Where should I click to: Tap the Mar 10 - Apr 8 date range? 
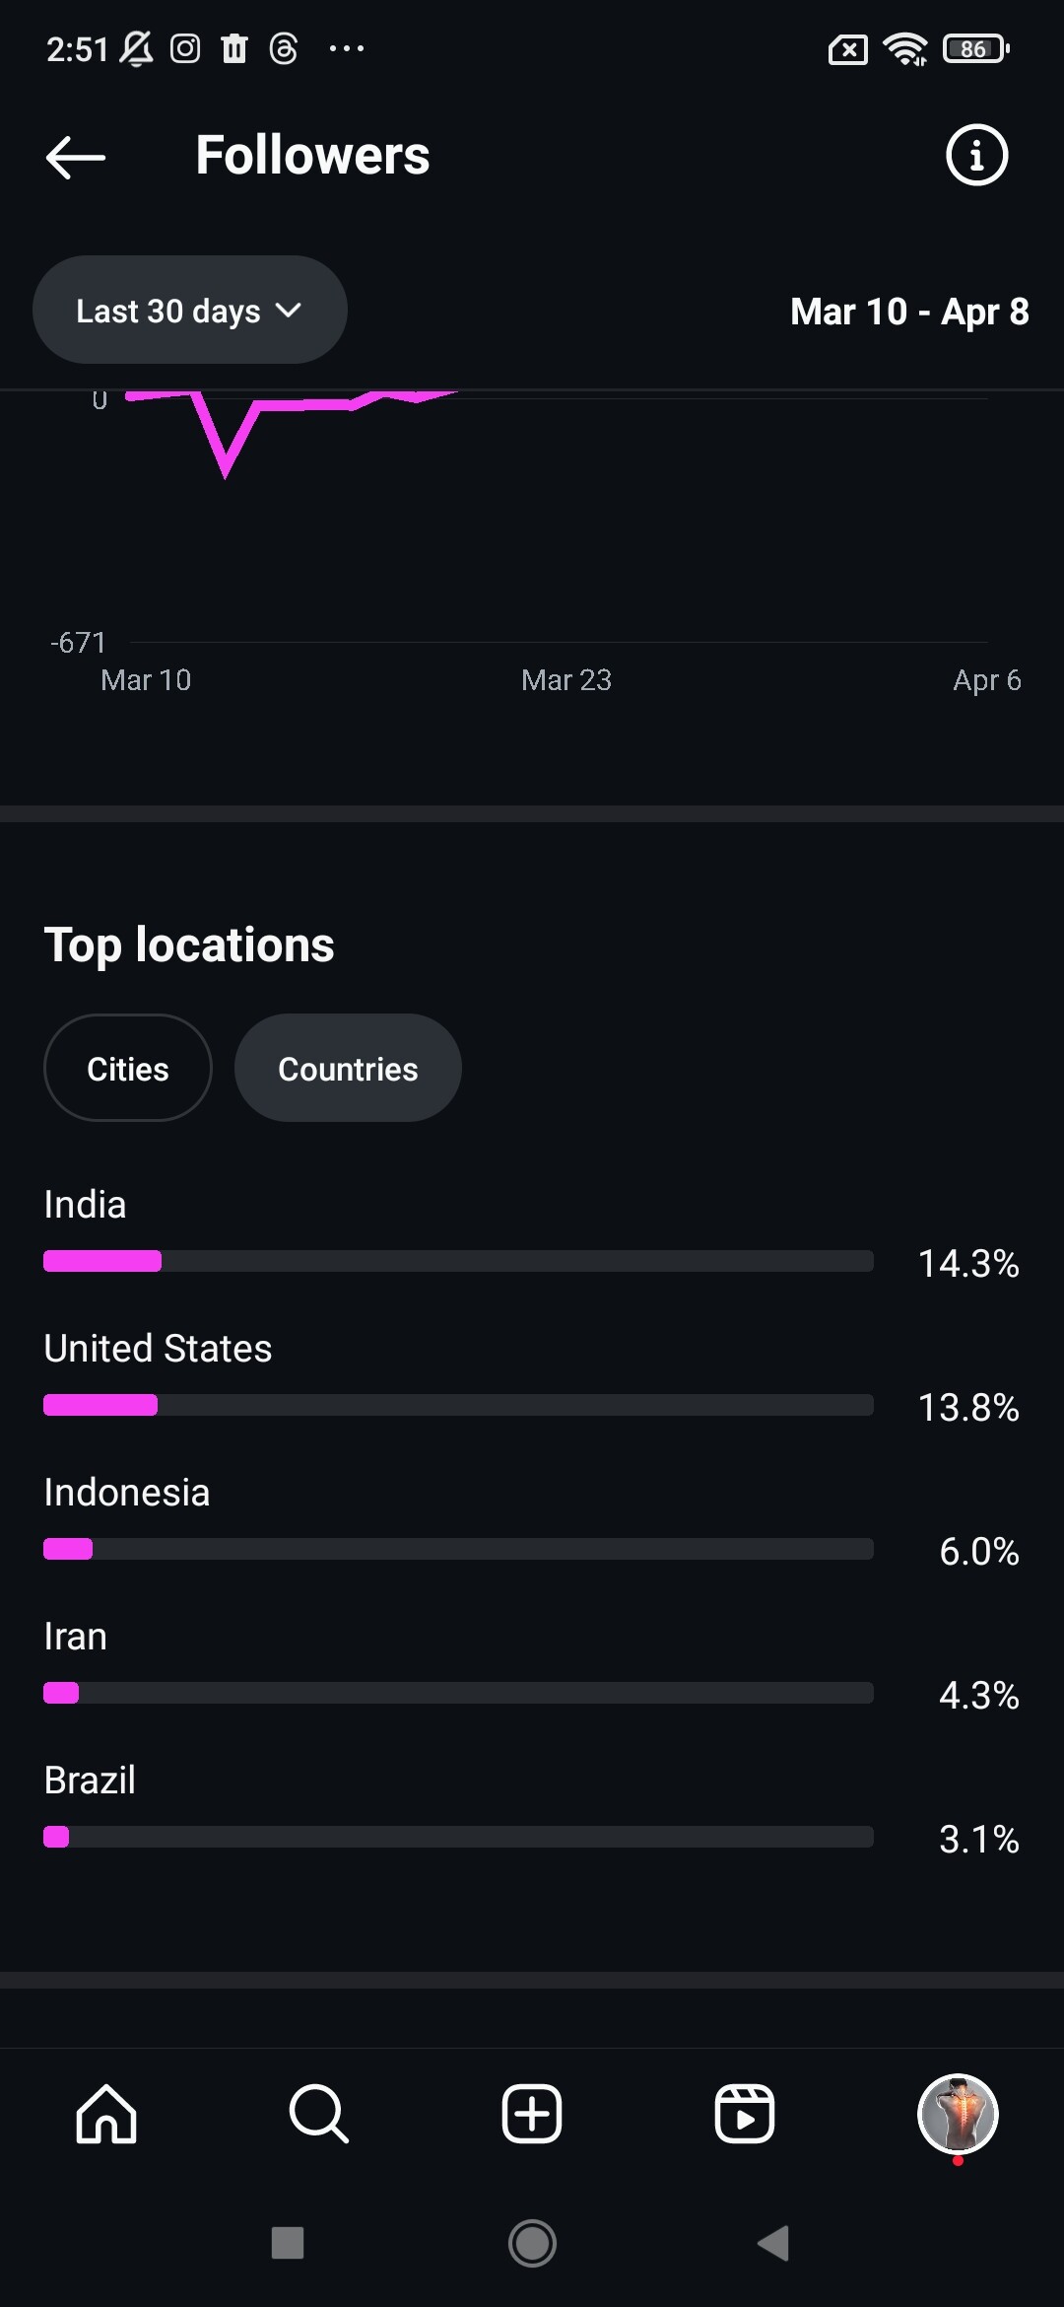[909, 312]
